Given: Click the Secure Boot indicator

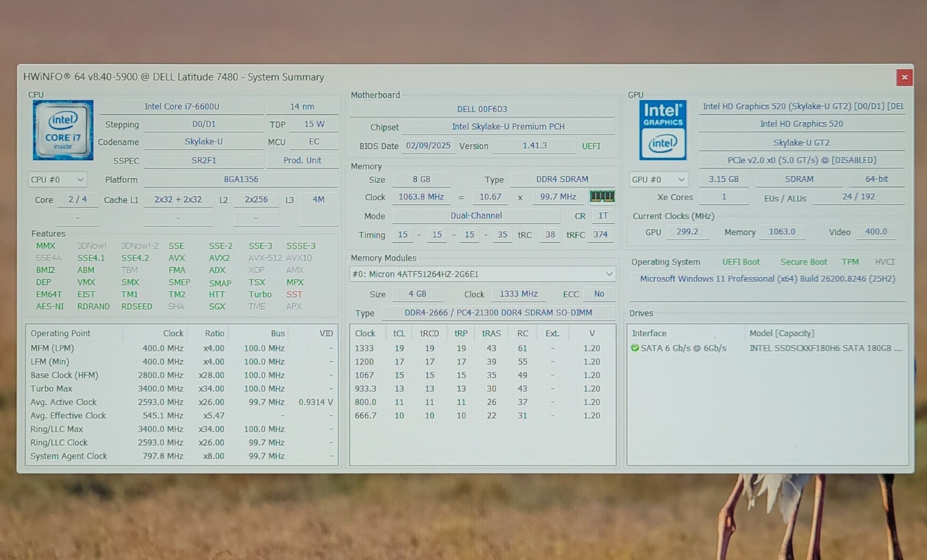Looking at the screenshot, I should pyautogui.click(x=804, y=262).
